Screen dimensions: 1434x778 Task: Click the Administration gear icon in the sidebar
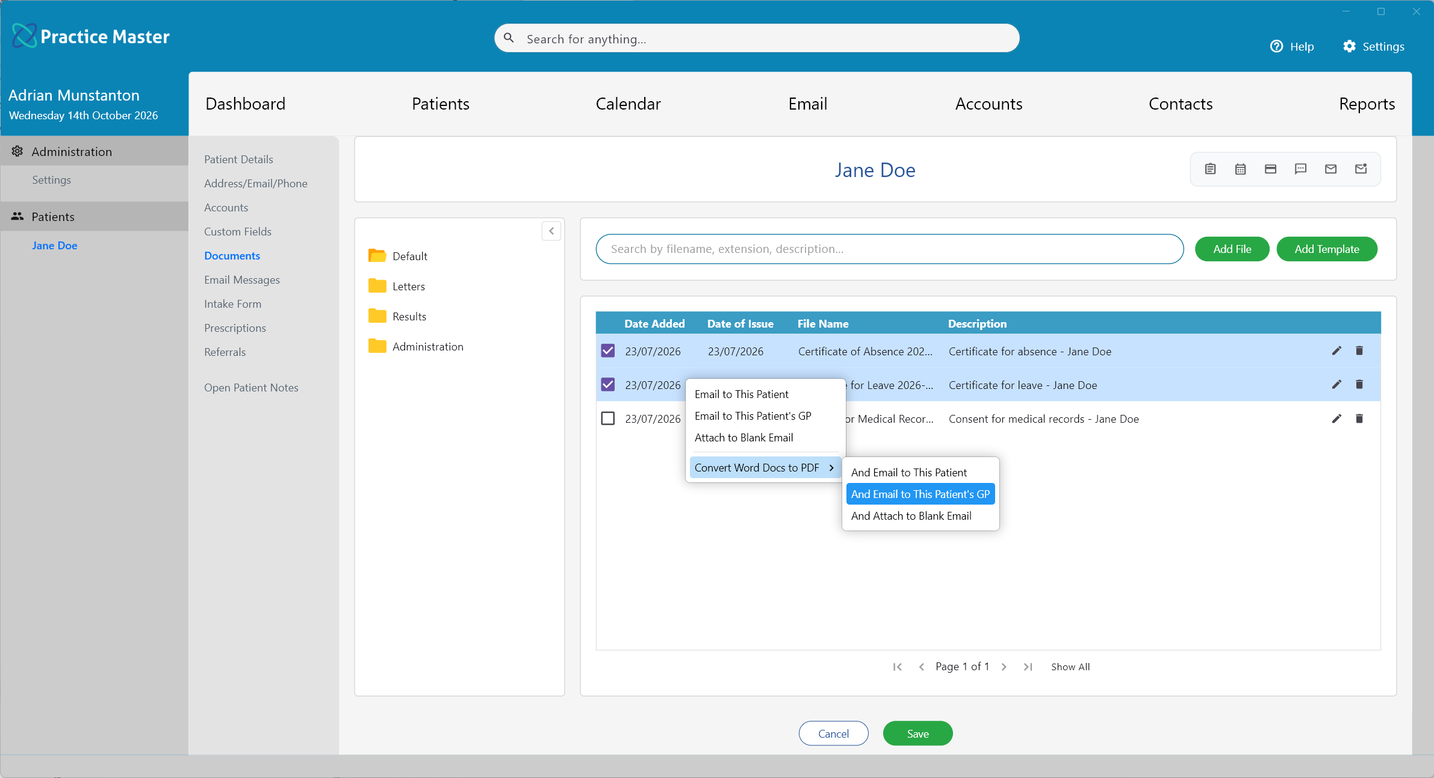tap(17, 151)
